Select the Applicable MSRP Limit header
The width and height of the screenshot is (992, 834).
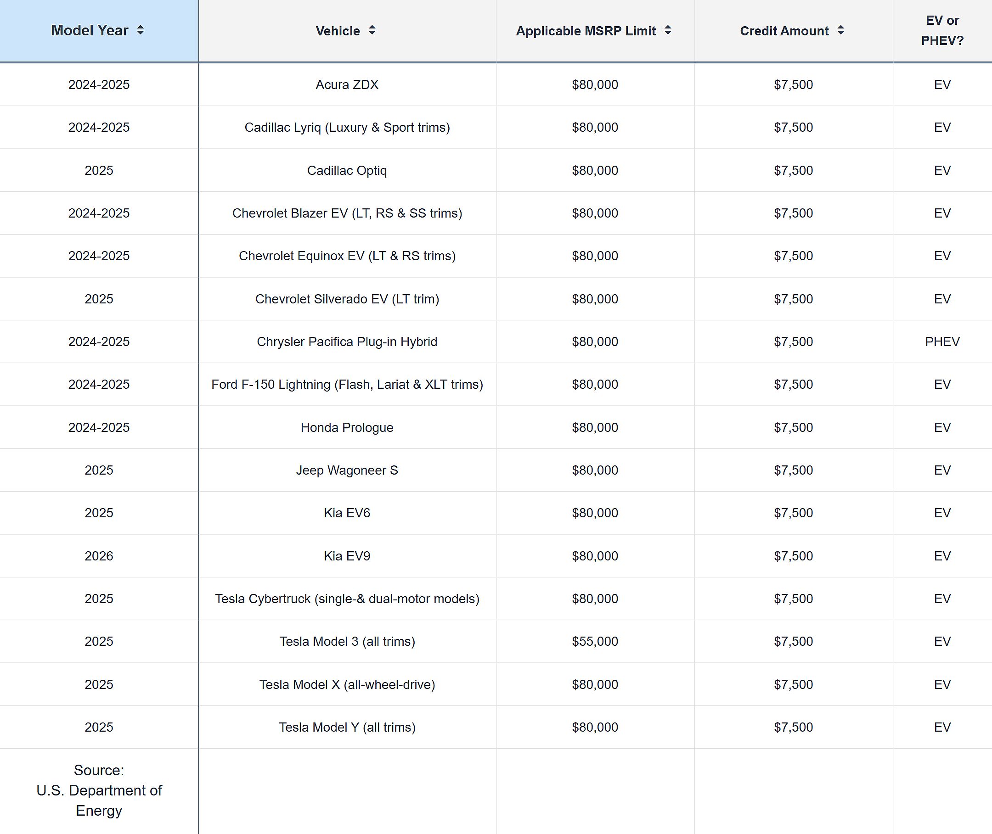click(x=595, y=31)
